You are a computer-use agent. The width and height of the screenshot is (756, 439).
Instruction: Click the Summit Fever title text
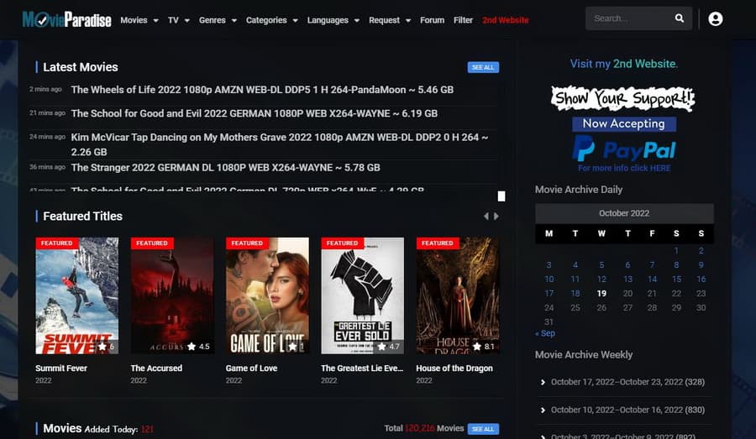click(x=61, y=368)
